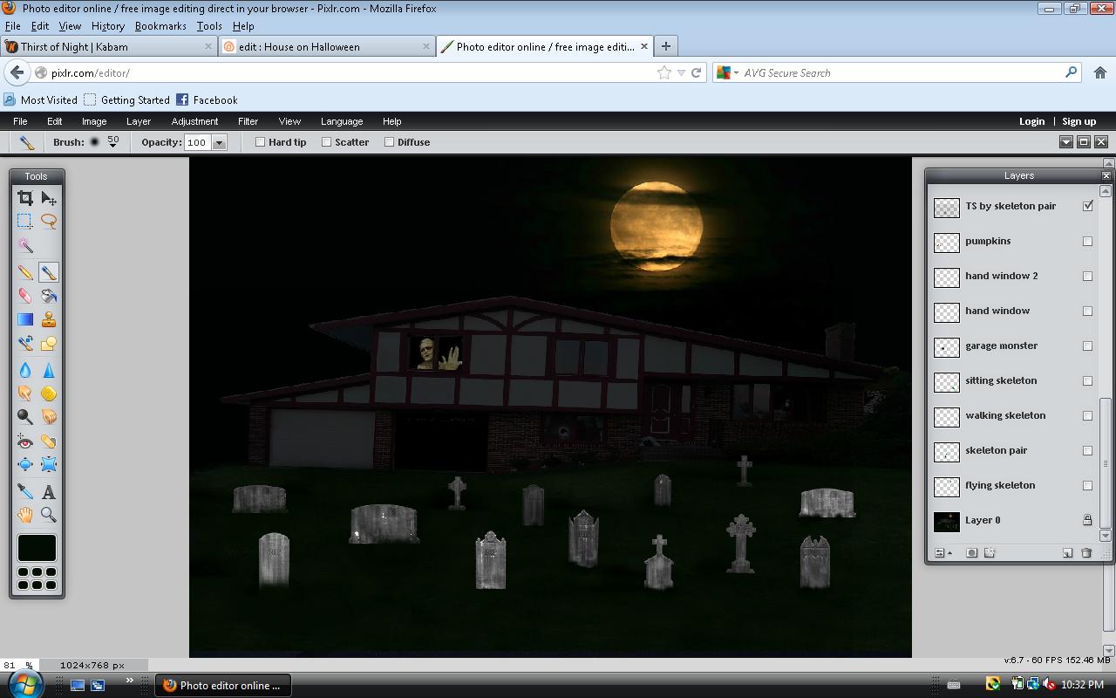Image resolution: width=1116 pixels, height=698 pixels.
Task: Set the main color swatch
Action: [x=37, y=547]
